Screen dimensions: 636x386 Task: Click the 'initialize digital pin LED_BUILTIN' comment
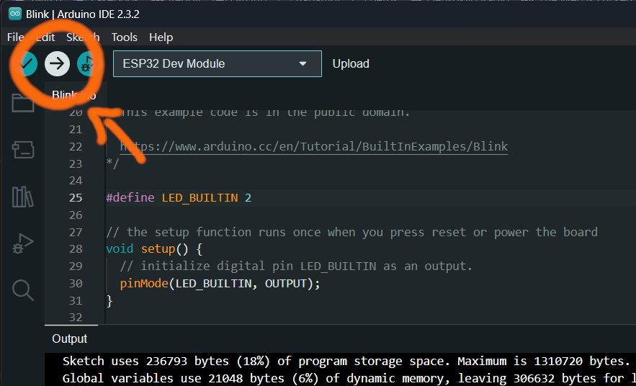pyautogui.click(x=297, y=266)
